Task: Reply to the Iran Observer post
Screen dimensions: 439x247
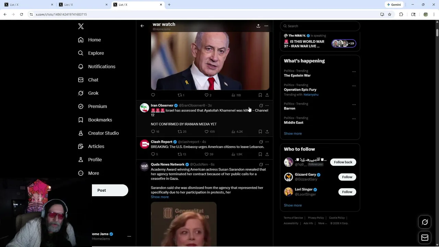Action: click(155, 131)
